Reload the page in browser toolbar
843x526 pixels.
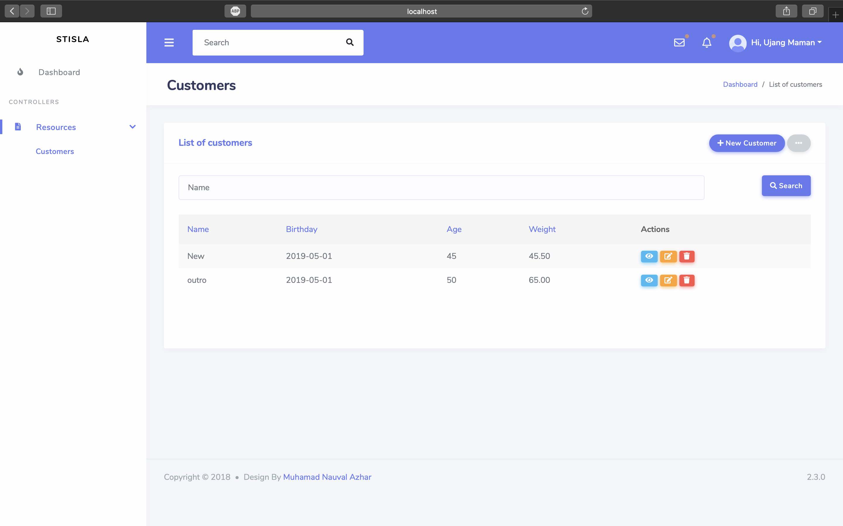point(585,11)
